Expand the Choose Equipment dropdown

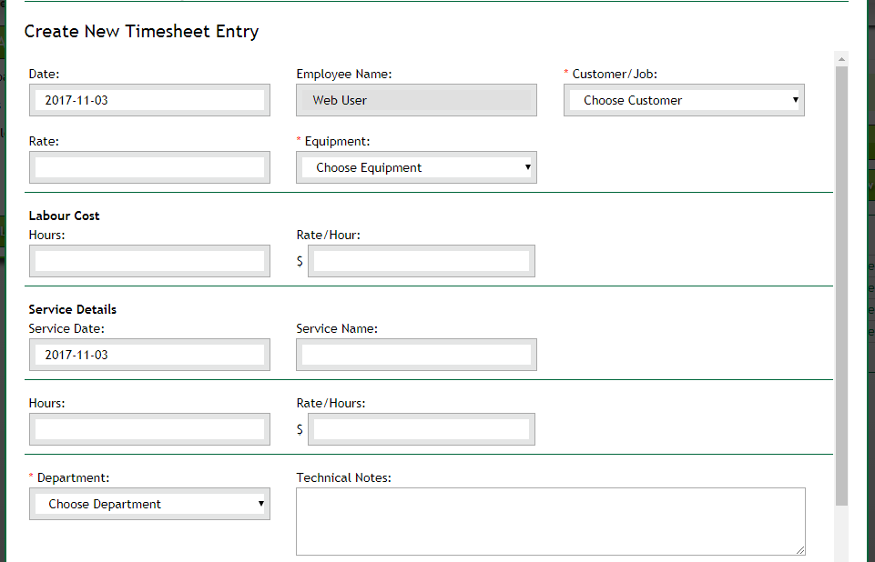point(416,167)
